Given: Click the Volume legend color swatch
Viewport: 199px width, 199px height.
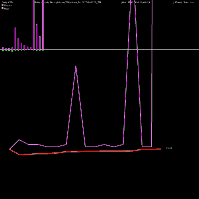Looking at the screenshot, I should 2,5.
